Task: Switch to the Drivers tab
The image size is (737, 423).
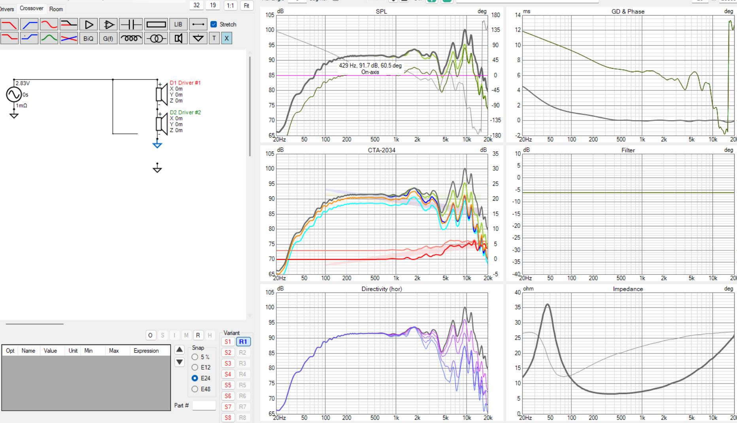Action: [7, 9]
